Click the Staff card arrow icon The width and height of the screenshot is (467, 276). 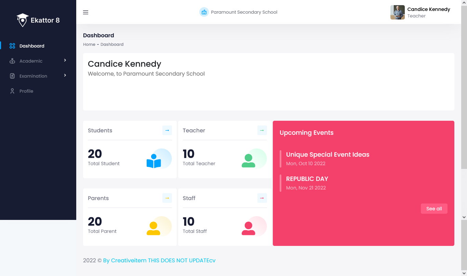coord(262,198)
